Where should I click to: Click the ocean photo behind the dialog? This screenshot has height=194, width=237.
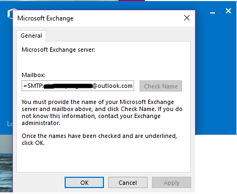6,164
